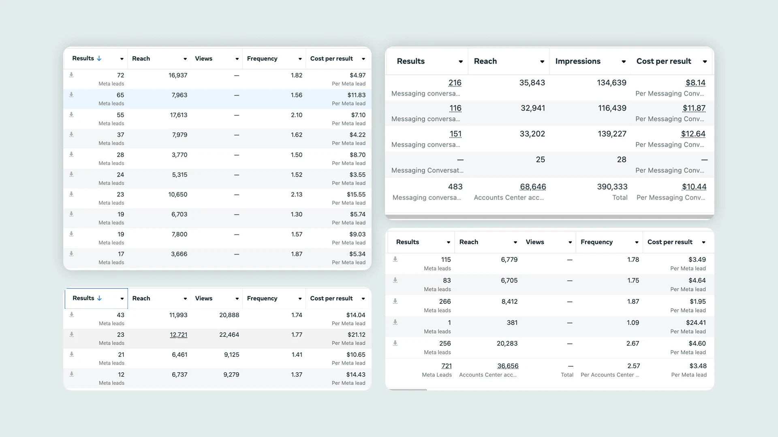Click horizontal scrollbar under messaging table
778x437 pixels.
(x=549, y=217)
